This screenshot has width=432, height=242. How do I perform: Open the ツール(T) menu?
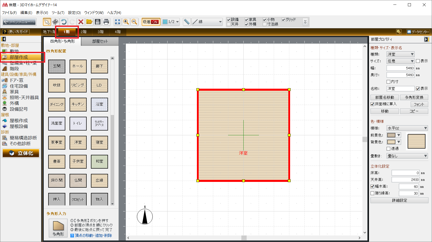[58, 13]
